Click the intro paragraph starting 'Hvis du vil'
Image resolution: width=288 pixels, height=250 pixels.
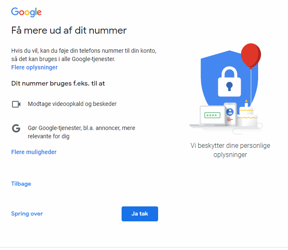tap(83, 55)
